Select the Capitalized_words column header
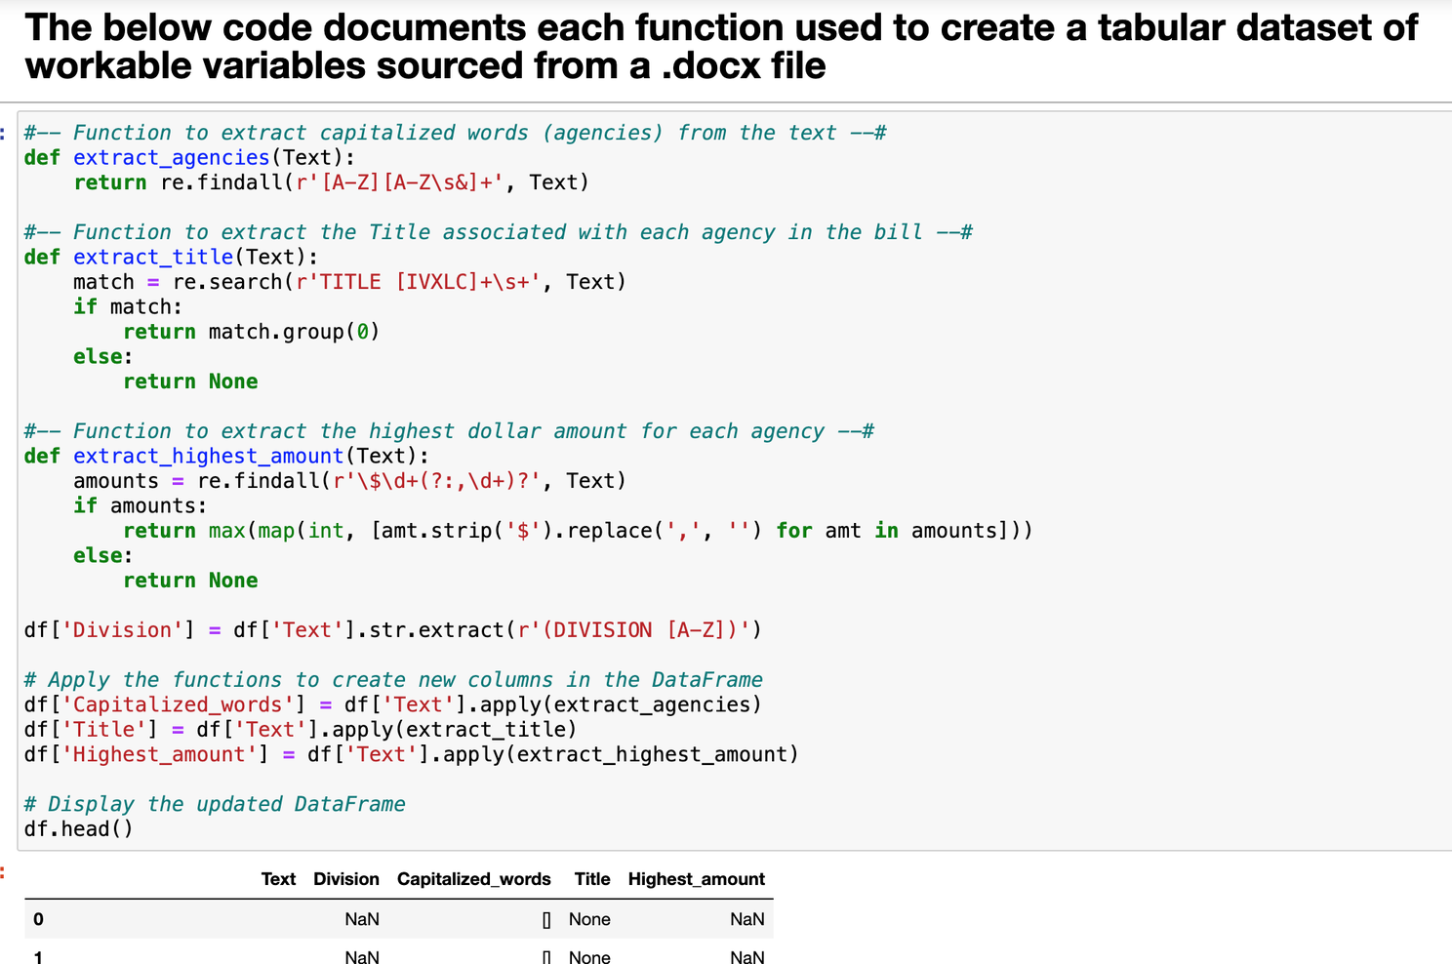Screen dimensions: 1452x964 click(x=473, y=879)
